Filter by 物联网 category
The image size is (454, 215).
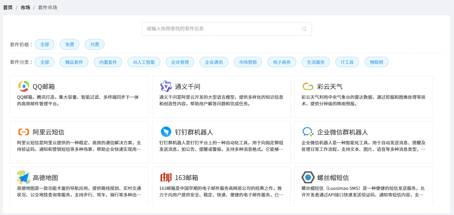[x=377, y=62]
